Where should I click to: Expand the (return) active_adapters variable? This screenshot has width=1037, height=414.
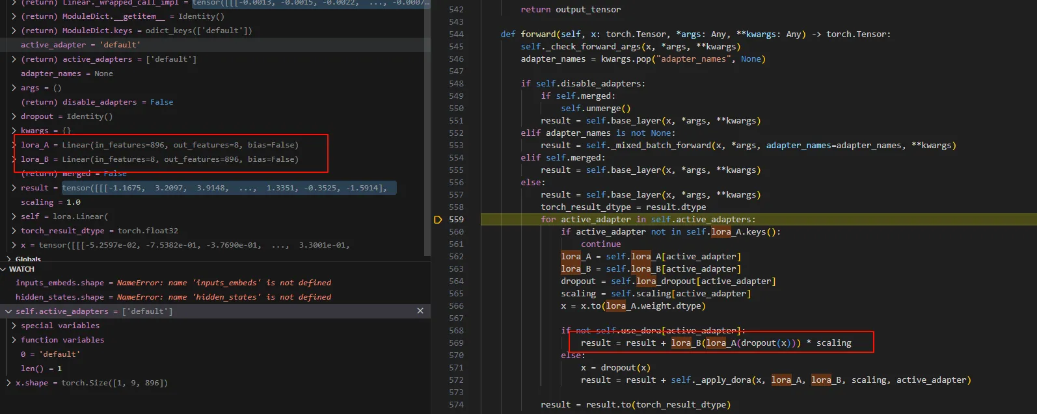[14, 59]
